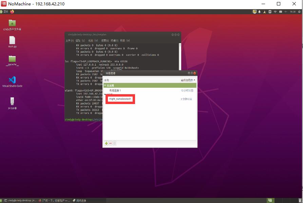Switch to the Firefox 百度一下 taskbar button
Viewport: 303px width, 203px height.
pos(55,201)
